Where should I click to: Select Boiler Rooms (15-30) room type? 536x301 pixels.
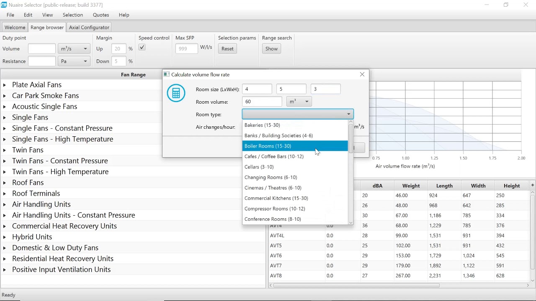(x=295, y=146)
